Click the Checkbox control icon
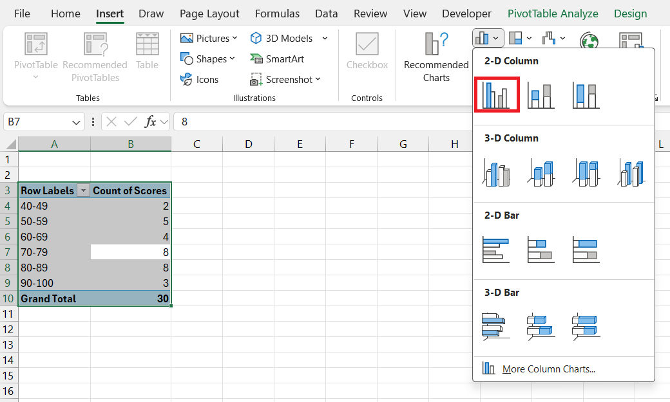Screen dimensions: 670x402 (x=367, y=44)
